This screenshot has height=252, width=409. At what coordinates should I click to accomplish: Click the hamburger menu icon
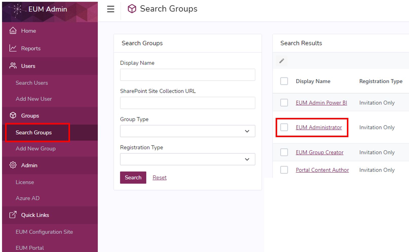pyautogui.click(x=110, y=9)
